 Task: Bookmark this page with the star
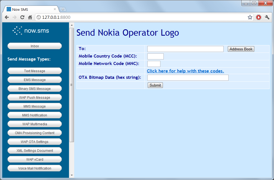(250, 17)
